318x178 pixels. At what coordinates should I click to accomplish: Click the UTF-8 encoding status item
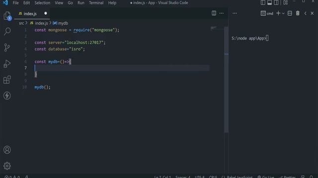click(200, 177)
